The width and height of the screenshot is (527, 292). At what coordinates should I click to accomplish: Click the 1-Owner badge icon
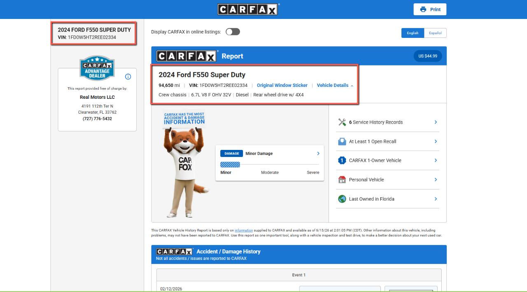coord(342,161)
